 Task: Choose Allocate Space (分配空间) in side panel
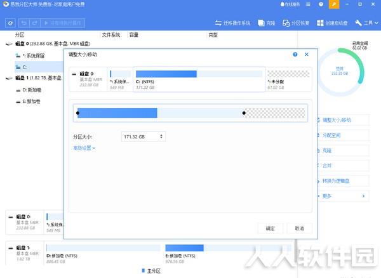tap(344, 135)
